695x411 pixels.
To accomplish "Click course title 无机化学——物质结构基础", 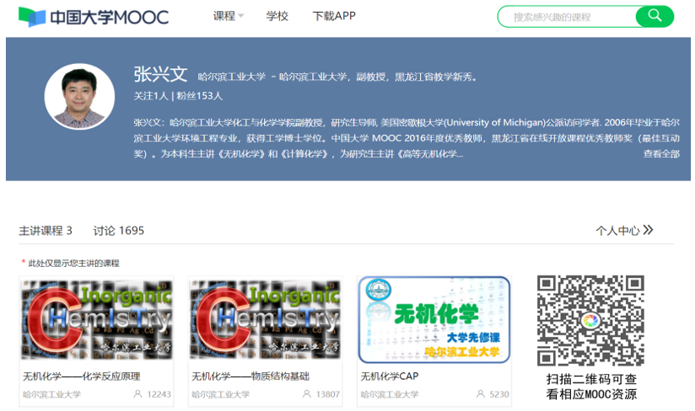I will tap(251, 376).
